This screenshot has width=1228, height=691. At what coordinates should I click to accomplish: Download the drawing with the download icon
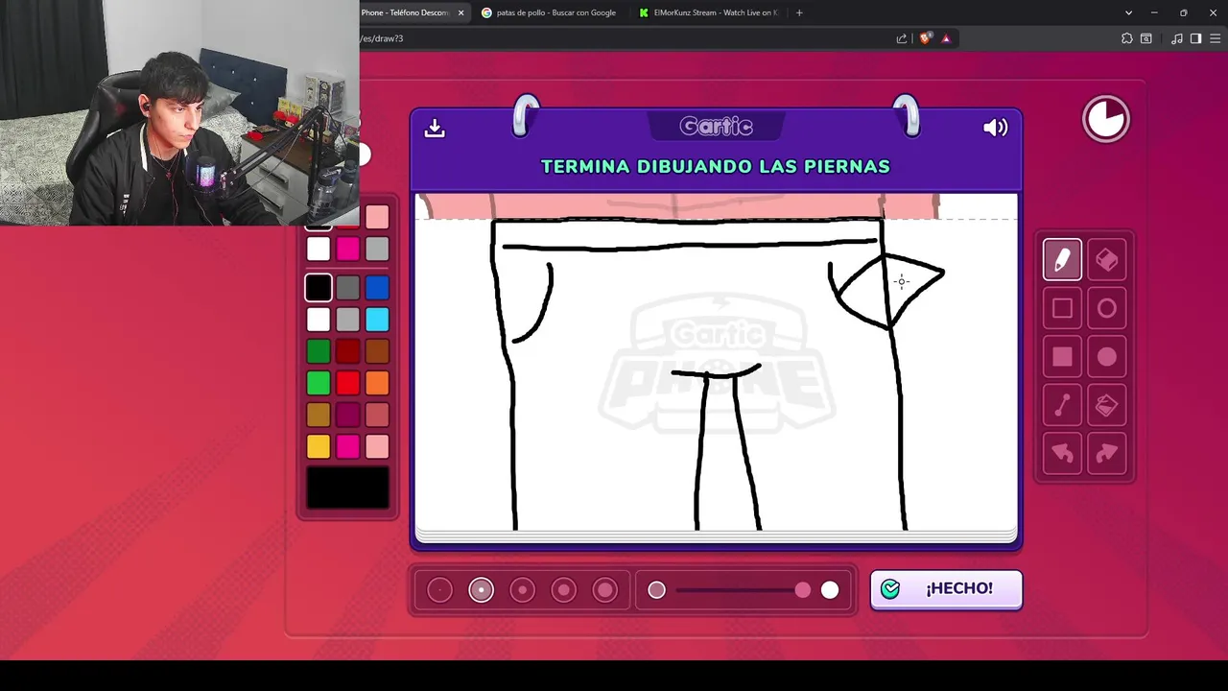(435, 128)
